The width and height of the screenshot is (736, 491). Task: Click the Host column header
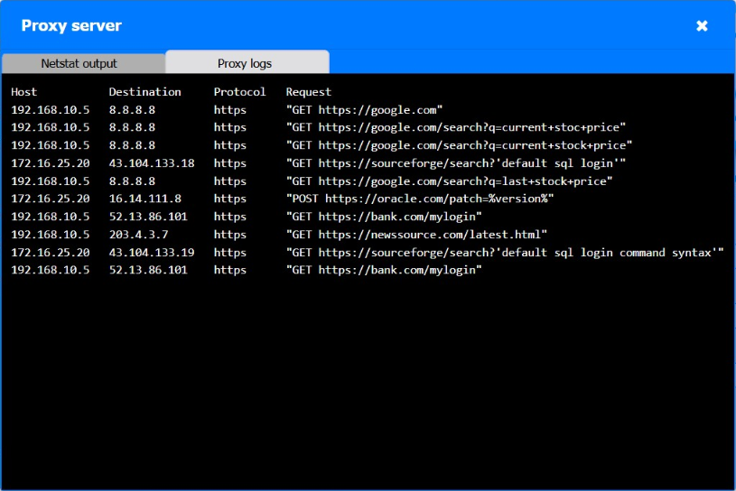pyautogui.click(x=24, y=92)
